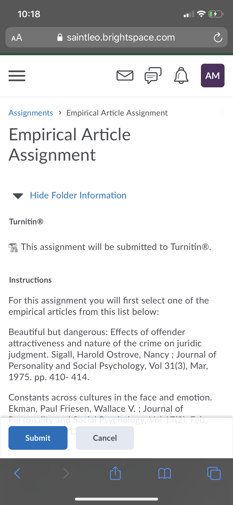233x505 pixels.
Task: Tap the Safari reload page icon
Action: click(x=218, y=37)
